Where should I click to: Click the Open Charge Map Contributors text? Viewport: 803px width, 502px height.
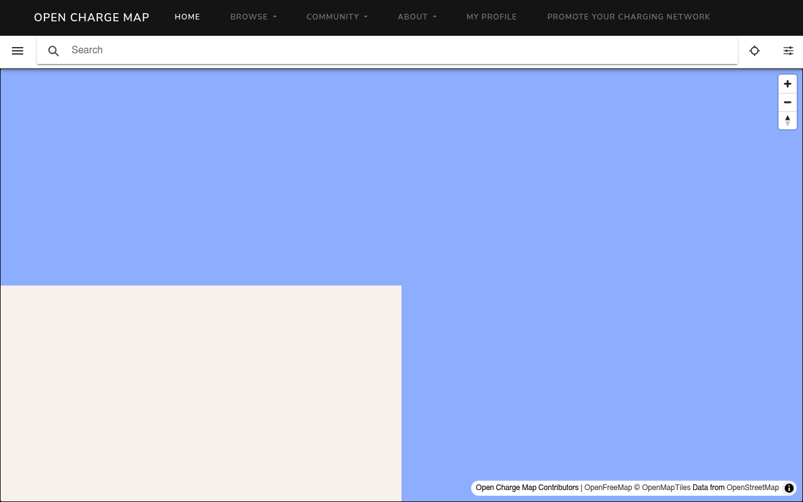coord(527,488)
